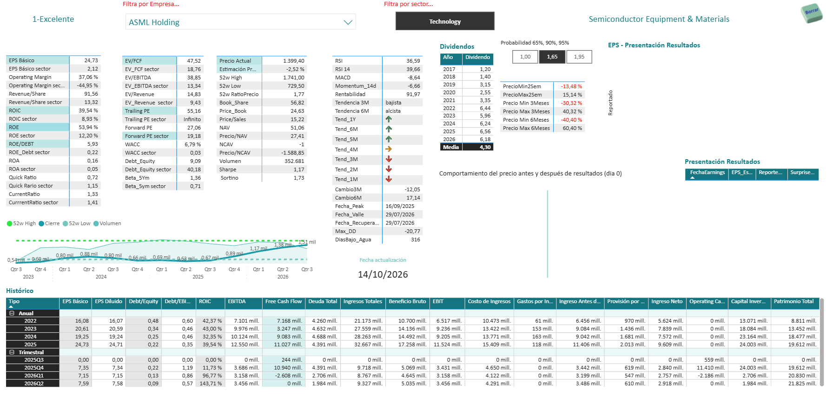Click the Tend_1Y green up arrow
827x396 pixels.
[389, 119]
